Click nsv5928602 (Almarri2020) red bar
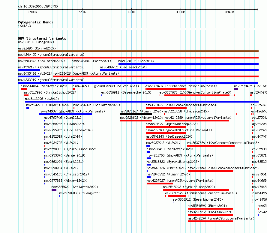Image resolution: width=267 pixels, height=233 pixels. pyautogui.click(x=136, y=121)
